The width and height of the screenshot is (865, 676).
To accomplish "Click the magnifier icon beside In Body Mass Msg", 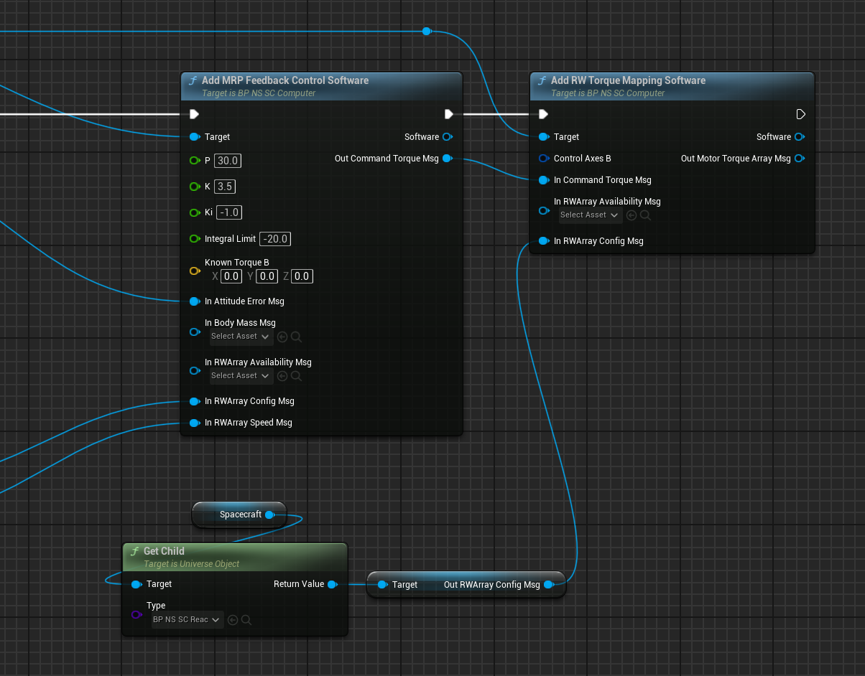I will click(296, 337).
